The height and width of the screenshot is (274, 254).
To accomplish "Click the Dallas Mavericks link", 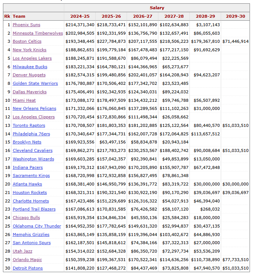I will pos(30,92).
